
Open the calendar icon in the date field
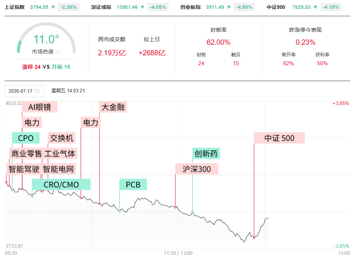[x=37, y=91]
